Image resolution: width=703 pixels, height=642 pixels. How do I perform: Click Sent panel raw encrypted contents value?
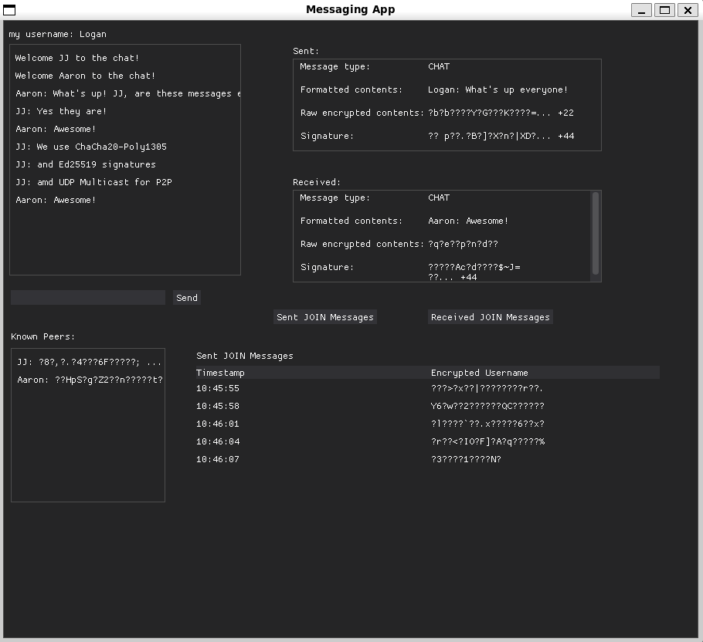click(501, 113)
